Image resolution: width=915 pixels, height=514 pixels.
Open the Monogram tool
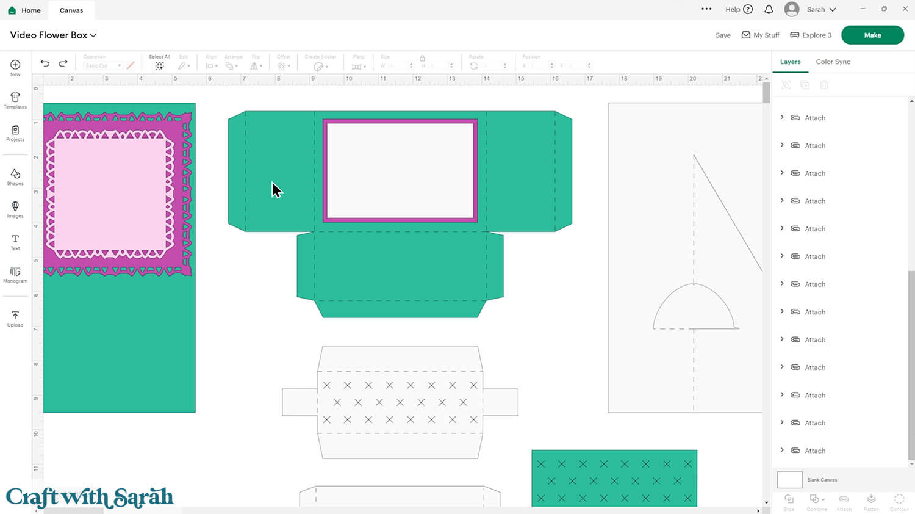pos(15,275)
